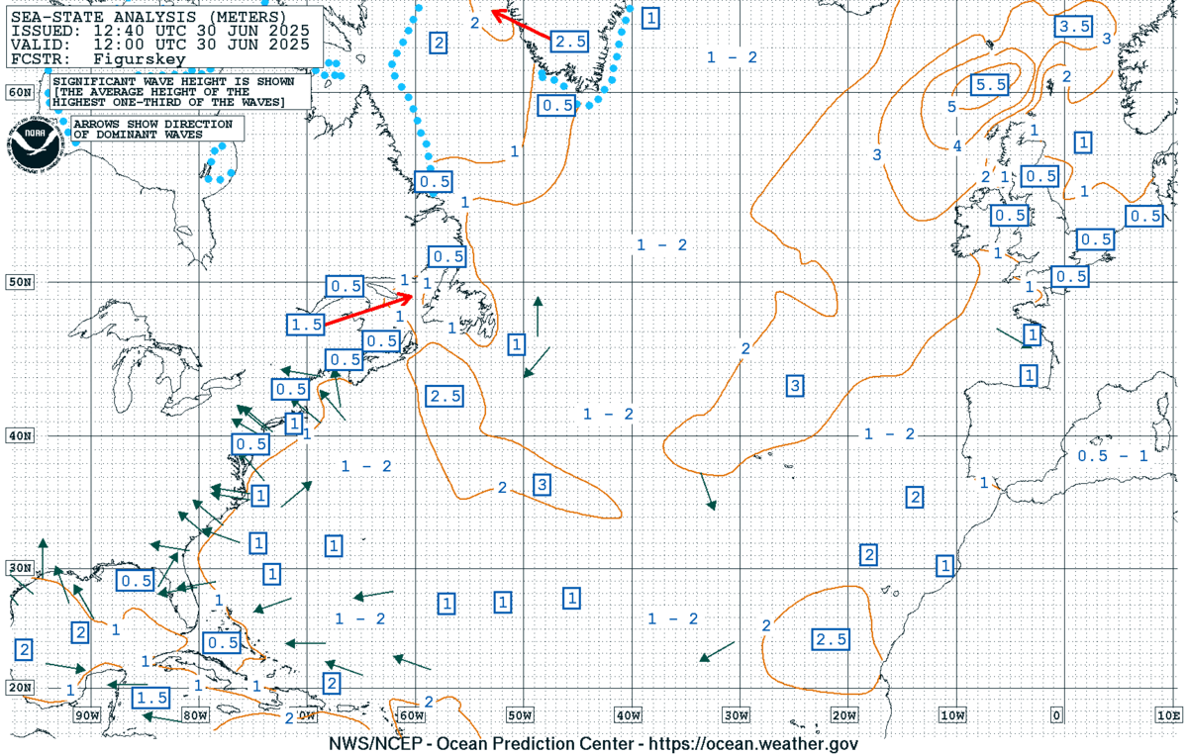
Task: Click the NOAA logo emblem
Action: [38, 144]
